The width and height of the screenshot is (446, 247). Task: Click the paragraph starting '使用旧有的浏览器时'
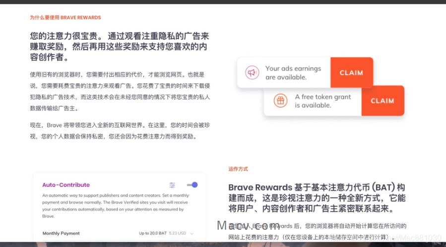click(120, 92)
